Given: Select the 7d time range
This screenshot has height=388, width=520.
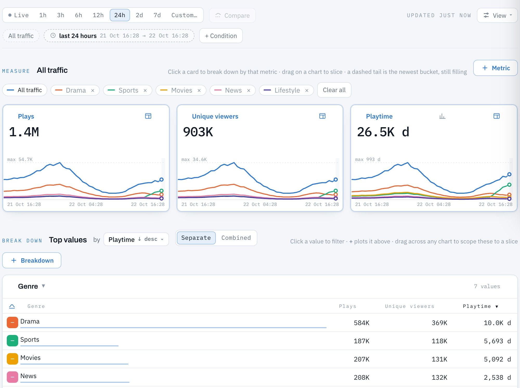Looking at the screenshot, I should pyautogui.click(x=157, y=15).
